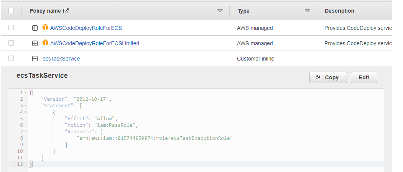Image resolution: width=403 pixels, height=172 pixels.
Task: Collapse the ecsTaskService policy with minus icon
Action: coord(35,59)
